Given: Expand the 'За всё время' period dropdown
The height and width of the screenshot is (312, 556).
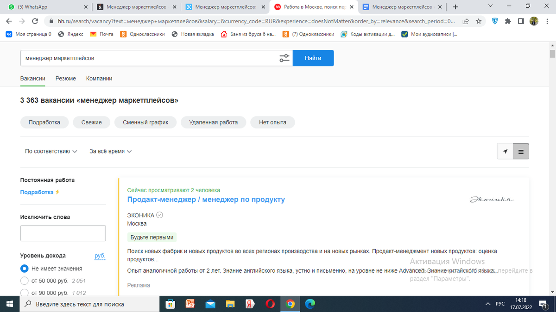Looking at the screenshot, I should click(x=111, y=151).
